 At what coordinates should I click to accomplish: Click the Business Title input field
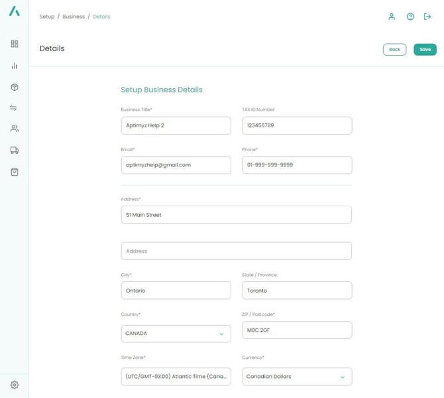coord(176,125)
